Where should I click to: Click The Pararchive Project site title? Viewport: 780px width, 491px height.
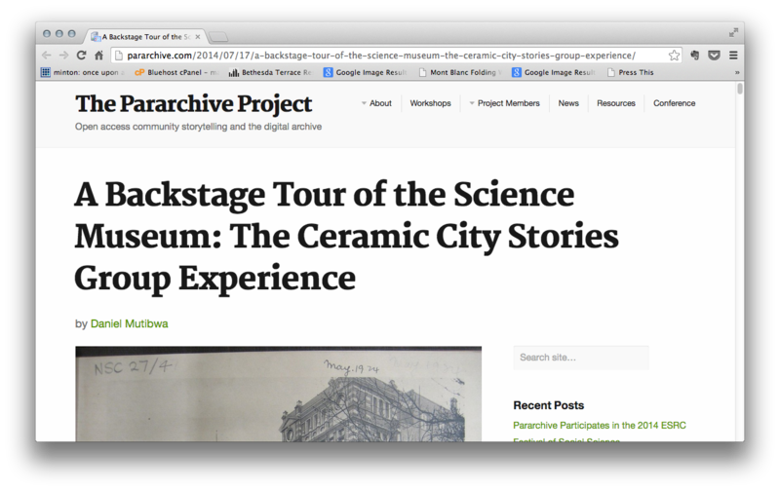(194, 103)
